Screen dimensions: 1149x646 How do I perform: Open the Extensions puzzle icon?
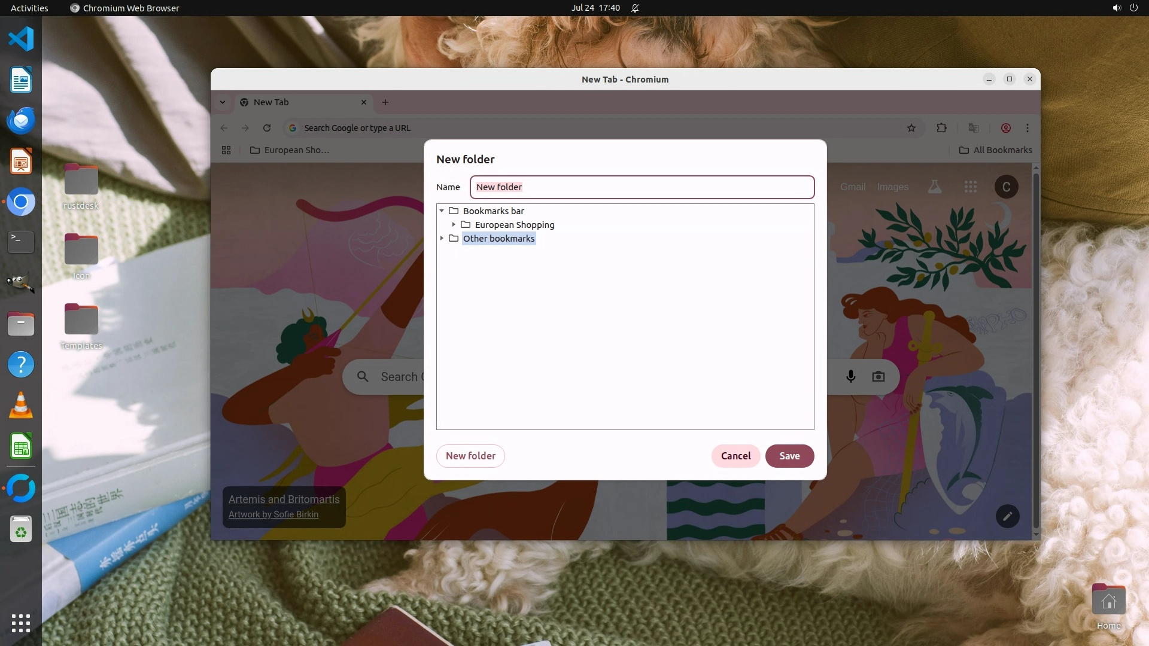click(941, 128)
